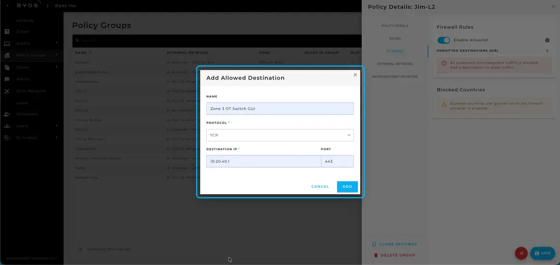Click the Name field containing Zone 3 OT Switch GUI
Viewport: 560px width, 265px height.
(280, 109)
